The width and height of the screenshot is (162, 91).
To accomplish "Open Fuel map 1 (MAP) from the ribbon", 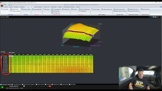I will pos(26,9).
